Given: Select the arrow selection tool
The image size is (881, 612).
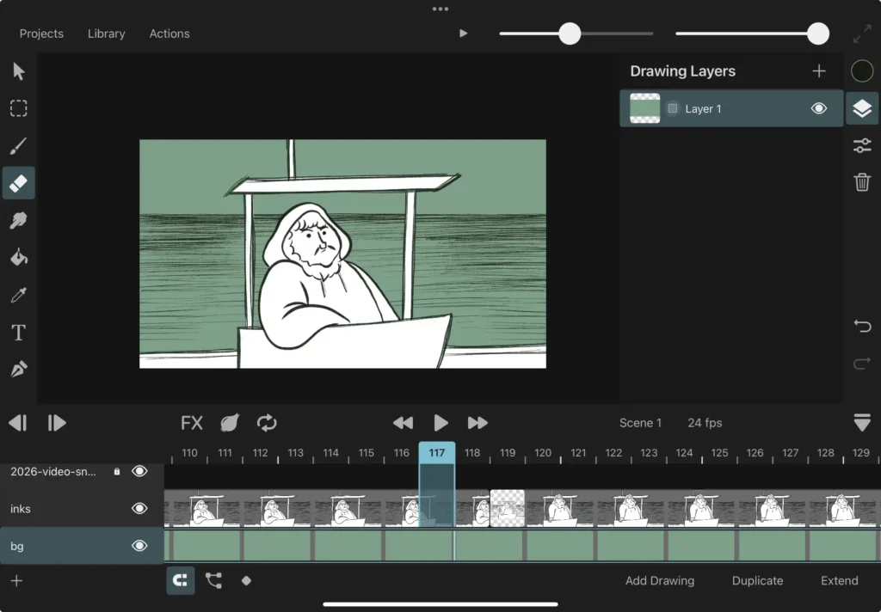Looking at the screenshot, I should pyautogui.click(x=19, y=71).
